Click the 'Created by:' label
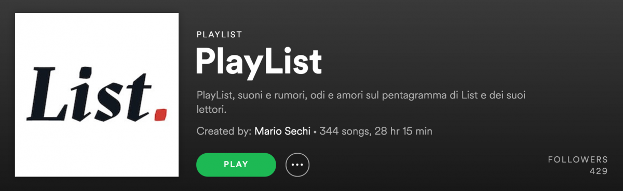This screenshot has width=623, height=191. (224, 131)
